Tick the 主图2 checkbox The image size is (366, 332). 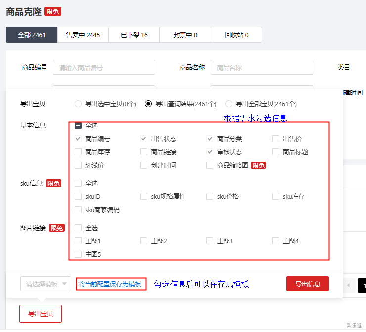coord(144,241)
